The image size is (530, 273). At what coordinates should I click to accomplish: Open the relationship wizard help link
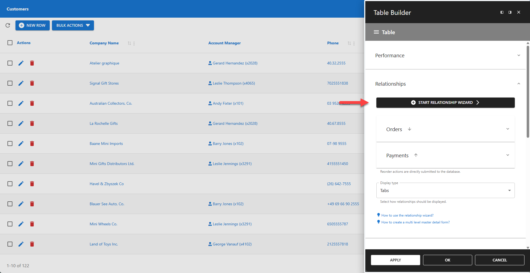coord(407,215)
